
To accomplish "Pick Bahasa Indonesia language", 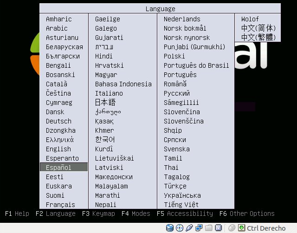I will (x=123, y=84).
